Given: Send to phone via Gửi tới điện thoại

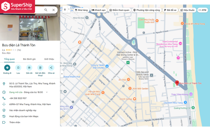Looking at the screenshot, I should 40,68.
